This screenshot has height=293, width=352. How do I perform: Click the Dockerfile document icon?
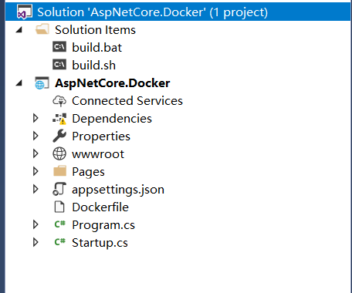point(59,207)
